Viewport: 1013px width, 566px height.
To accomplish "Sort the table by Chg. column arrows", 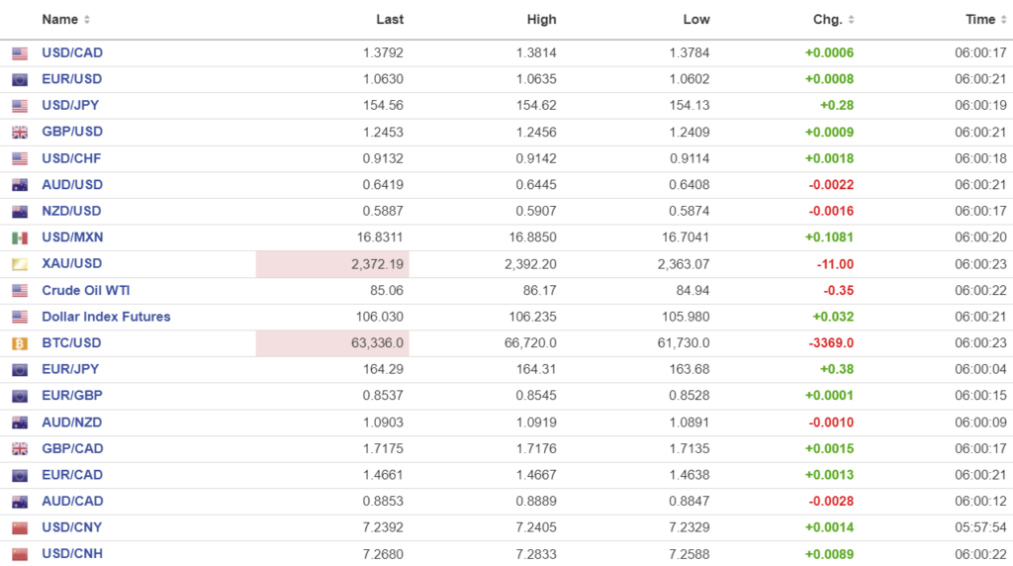I will 852,20.
